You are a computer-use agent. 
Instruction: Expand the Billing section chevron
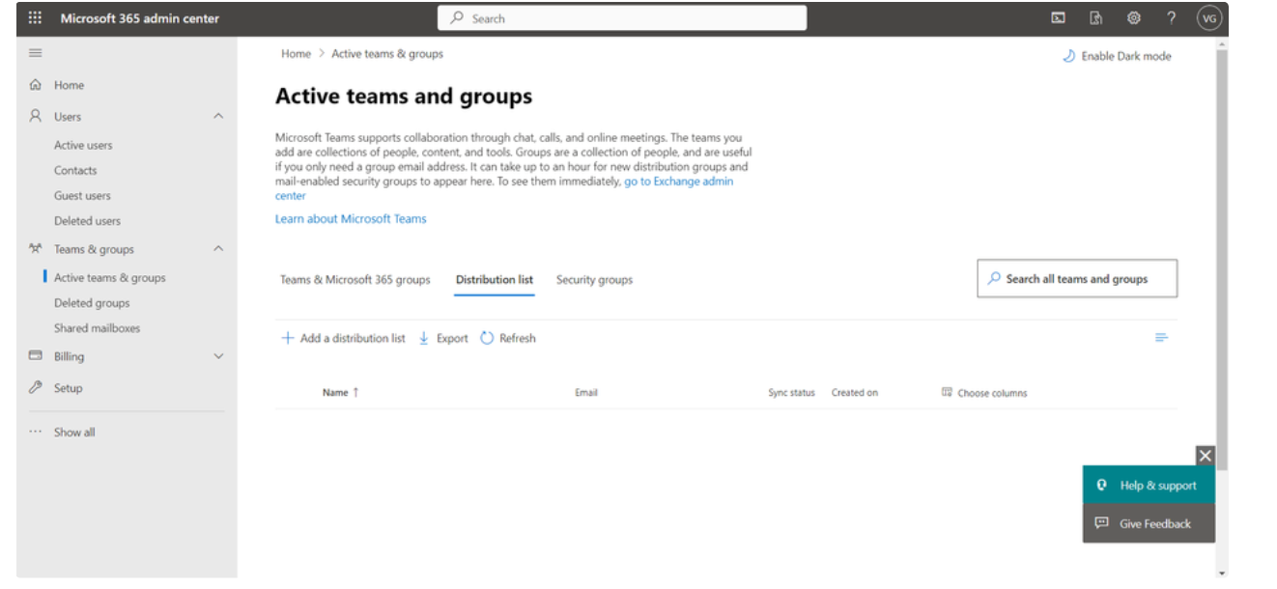218,356
